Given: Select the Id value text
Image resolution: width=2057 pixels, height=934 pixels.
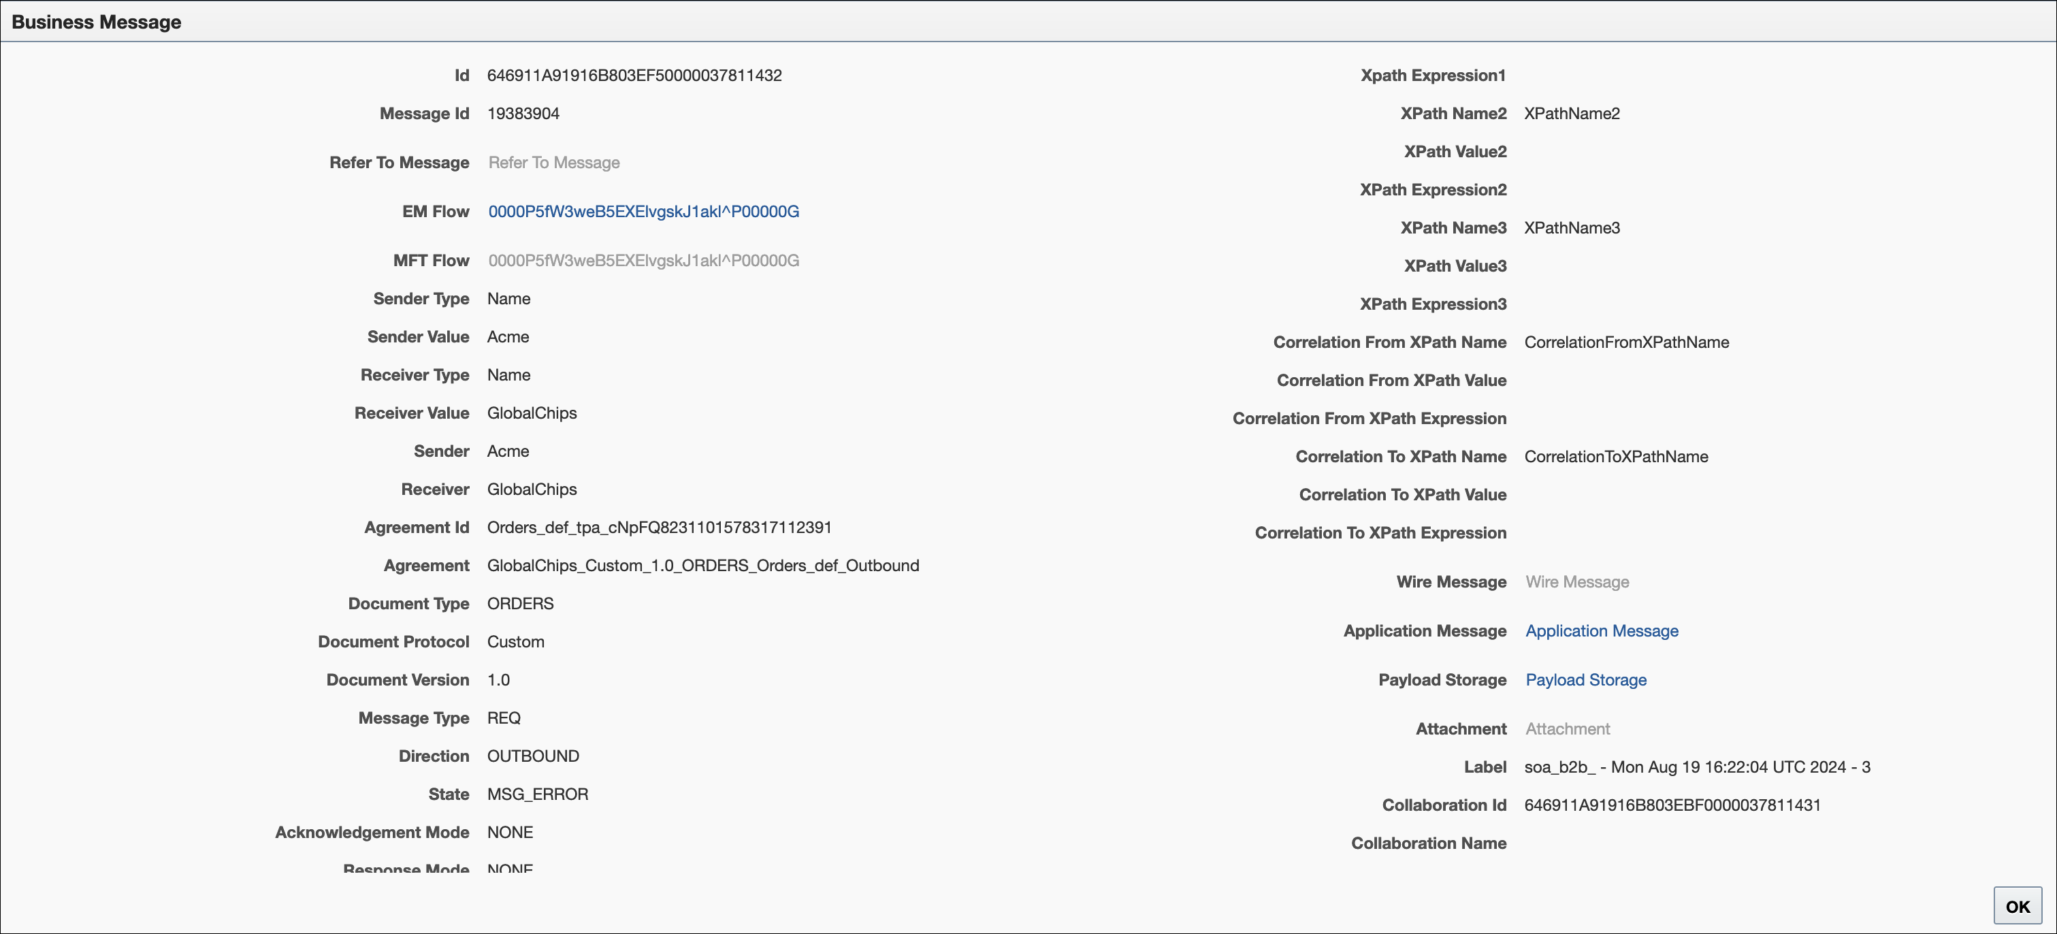Looking at the screenshot, I should tap(634, 76).
